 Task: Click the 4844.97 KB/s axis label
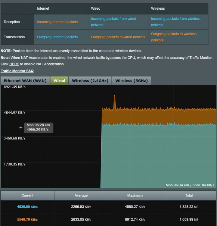tap(14, 113)
